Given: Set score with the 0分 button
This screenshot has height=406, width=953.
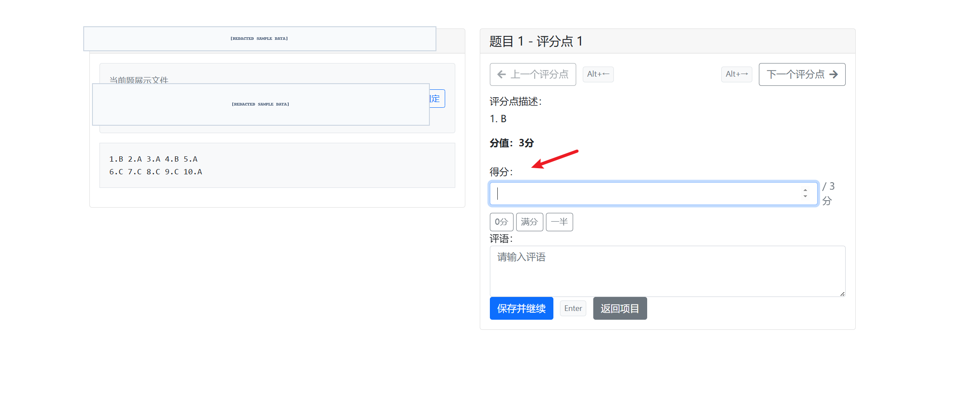Looking at the screenshot, I should pos(501,222).
